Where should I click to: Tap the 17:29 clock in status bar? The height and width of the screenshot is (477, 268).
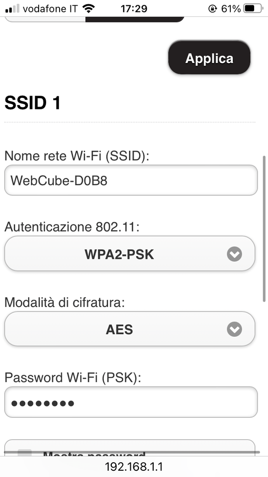[134, 9]
